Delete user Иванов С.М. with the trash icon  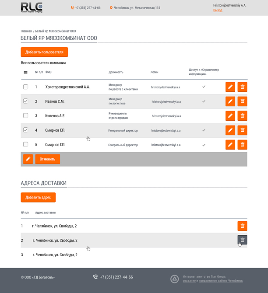242,101
